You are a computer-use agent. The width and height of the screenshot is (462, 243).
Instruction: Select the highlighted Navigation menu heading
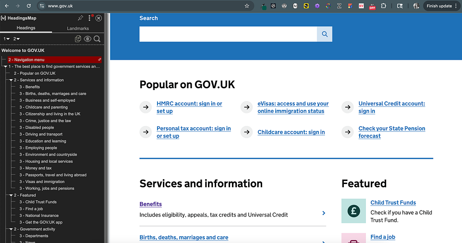[x=55, y=60]
